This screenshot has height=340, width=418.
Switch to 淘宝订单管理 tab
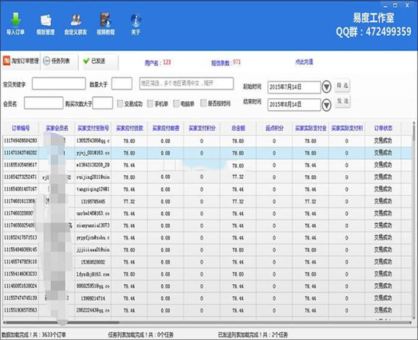(21, 62)
